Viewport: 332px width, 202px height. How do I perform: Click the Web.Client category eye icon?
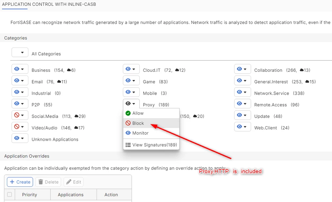pyautogui.click(x=240, y=127)
